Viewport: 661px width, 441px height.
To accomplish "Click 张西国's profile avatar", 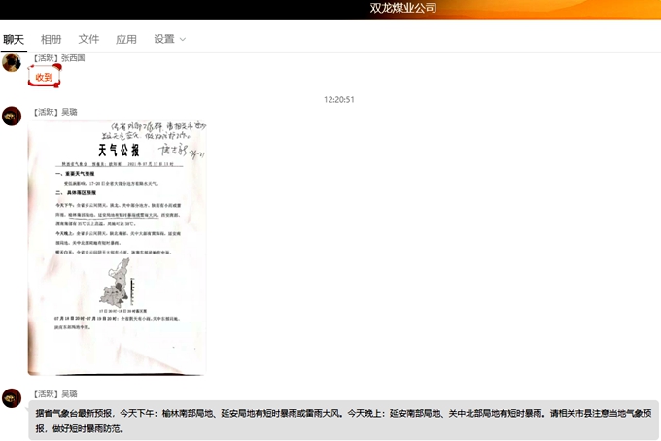I will click(12, 63).
